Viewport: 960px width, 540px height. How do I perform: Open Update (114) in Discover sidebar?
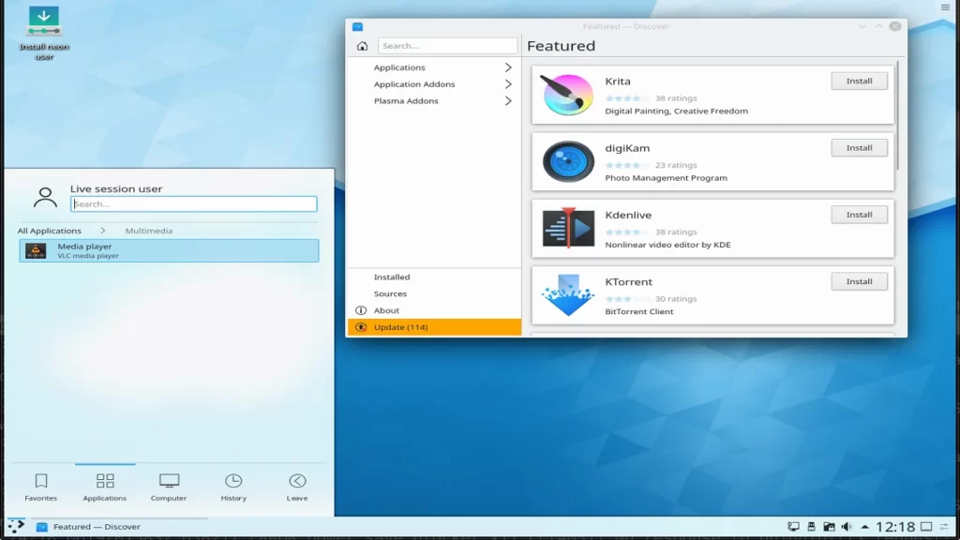(x=434, y=327)
